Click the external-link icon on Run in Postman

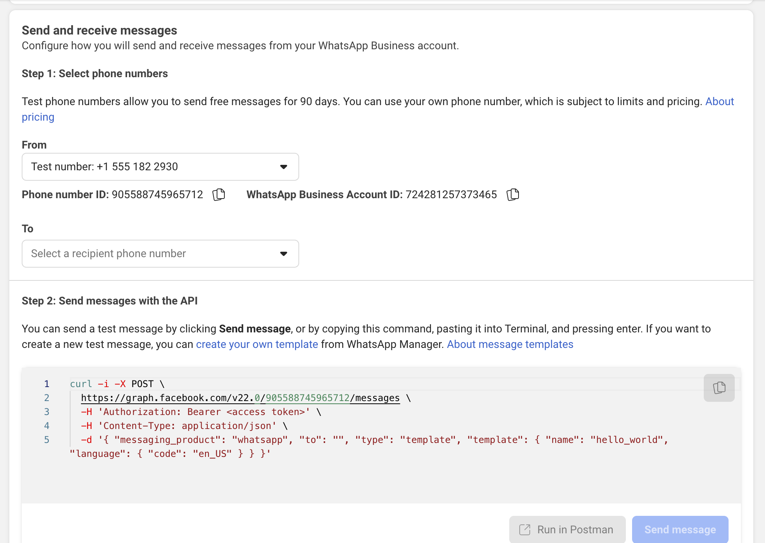click(524, 529)
